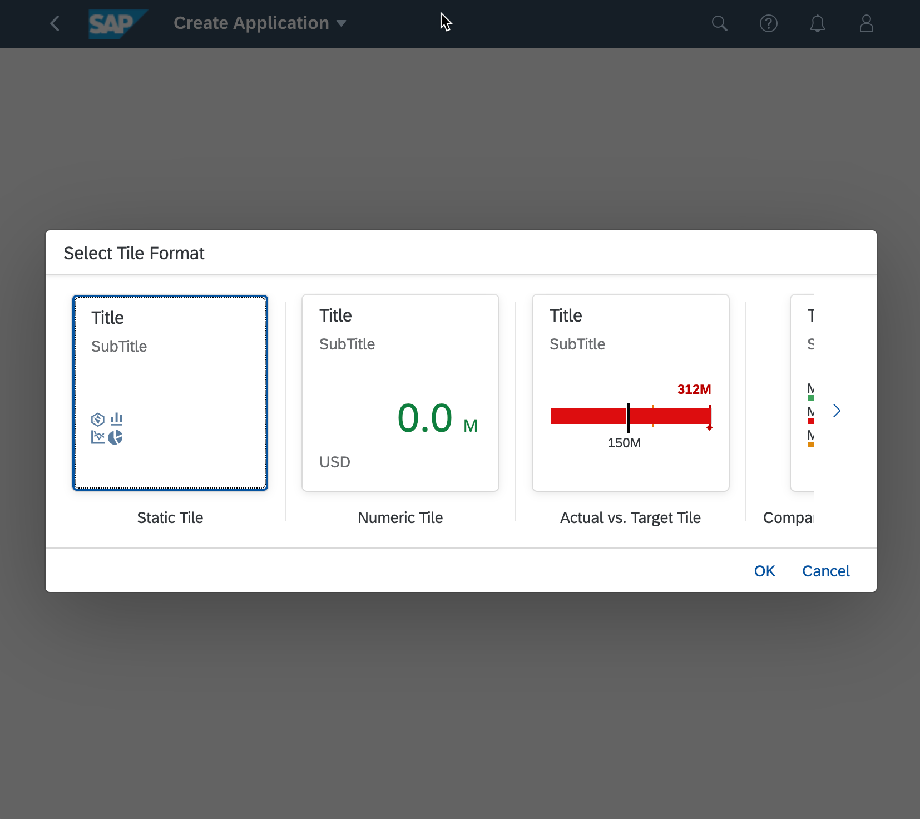Click the back navigation arrow
Image resolution: width=920 pixels, height=819 pixels.
click(x=55, y=23)
